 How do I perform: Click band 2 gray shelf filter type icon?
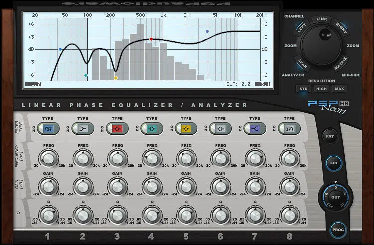(83, 129)
